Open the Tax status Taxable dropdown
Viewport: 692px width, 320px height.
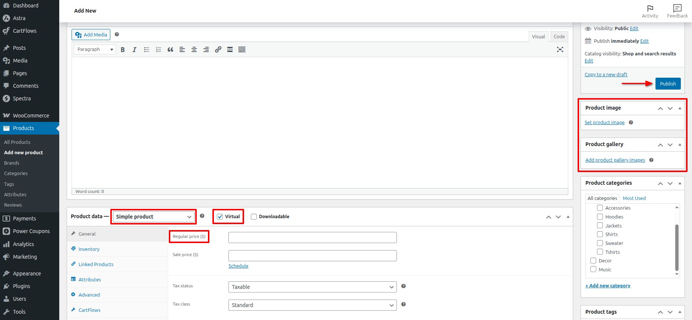(312, 287)
